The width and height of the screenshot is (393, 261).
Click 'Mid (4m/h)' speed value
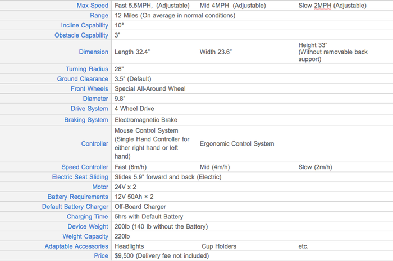click(214, 167)
